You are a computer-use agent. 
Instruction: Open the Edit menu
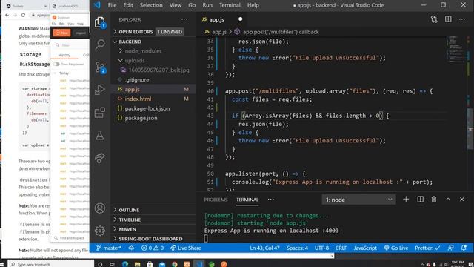128,5
